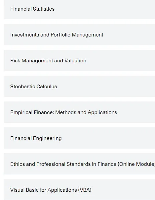
Task: Expand Investments and Portfolio Management row
Action: click(x=79, y=34)
